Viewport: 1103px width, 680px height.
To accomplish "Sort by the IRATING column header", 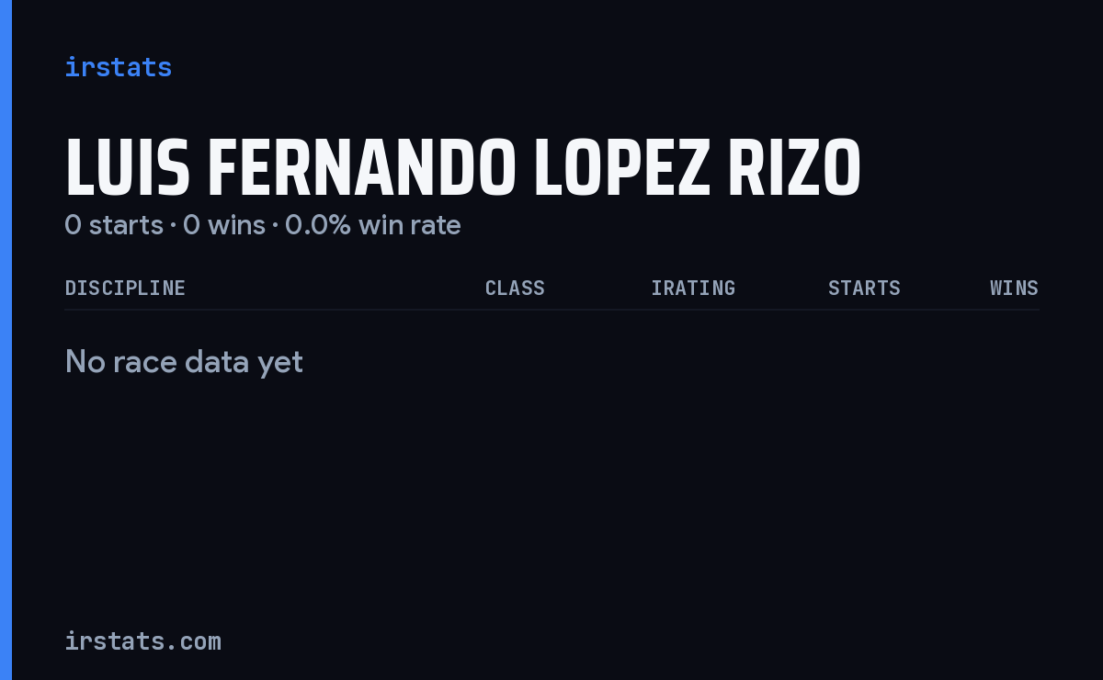I will coord(693,288).
